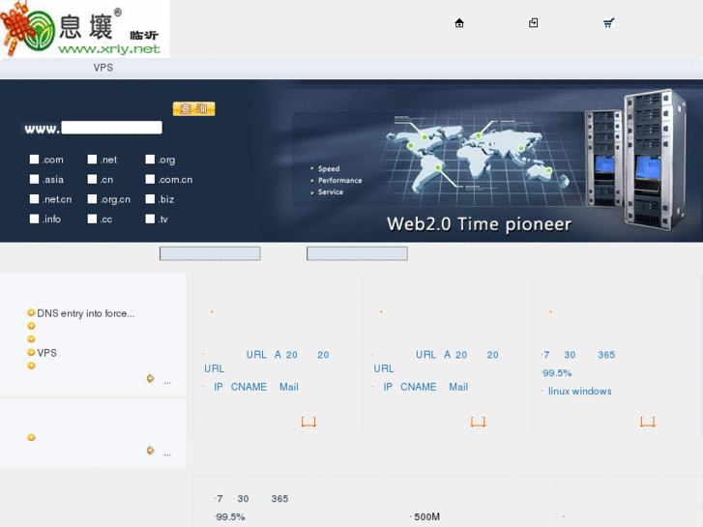Viewport: 703px width, 527px height.
Task: Toggle the .asia domain checkbox
Action: click(x=35, y=180)
